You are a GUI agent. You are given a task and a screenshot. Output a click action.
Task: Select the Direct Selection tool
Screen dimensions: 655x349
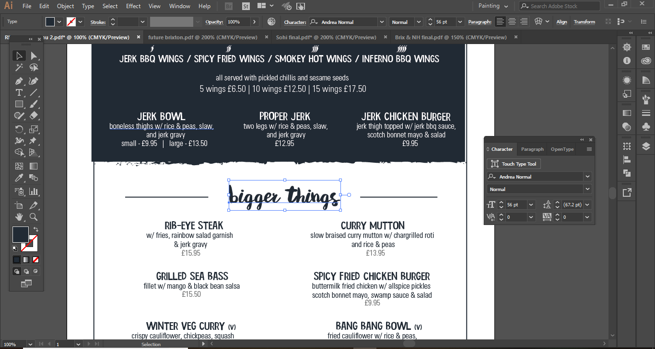tap(34, 56)
